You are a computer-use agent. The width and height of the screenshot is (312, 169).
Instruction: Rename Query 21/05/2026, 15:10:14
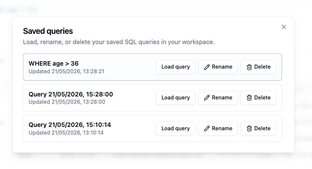[x=218, y=128]
